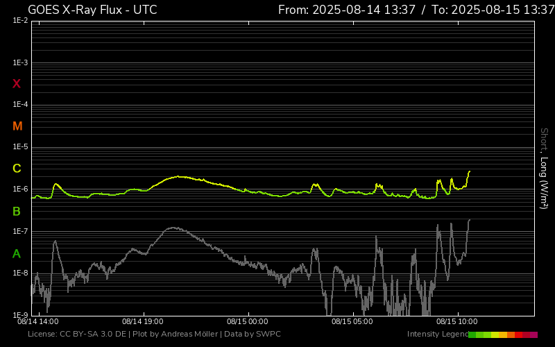The height and width of the screenshot is (347, 555).
Task: Select the green B flare class label
Action: (x=17, y=211)
